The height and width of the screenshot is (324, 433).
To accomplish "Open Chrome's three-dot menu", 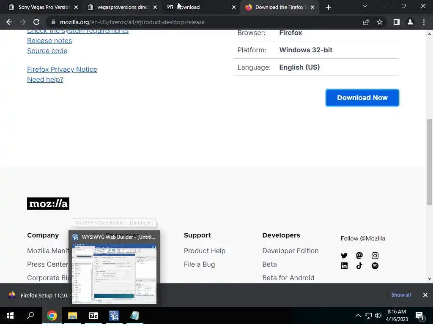I will (x=424, y=22).
